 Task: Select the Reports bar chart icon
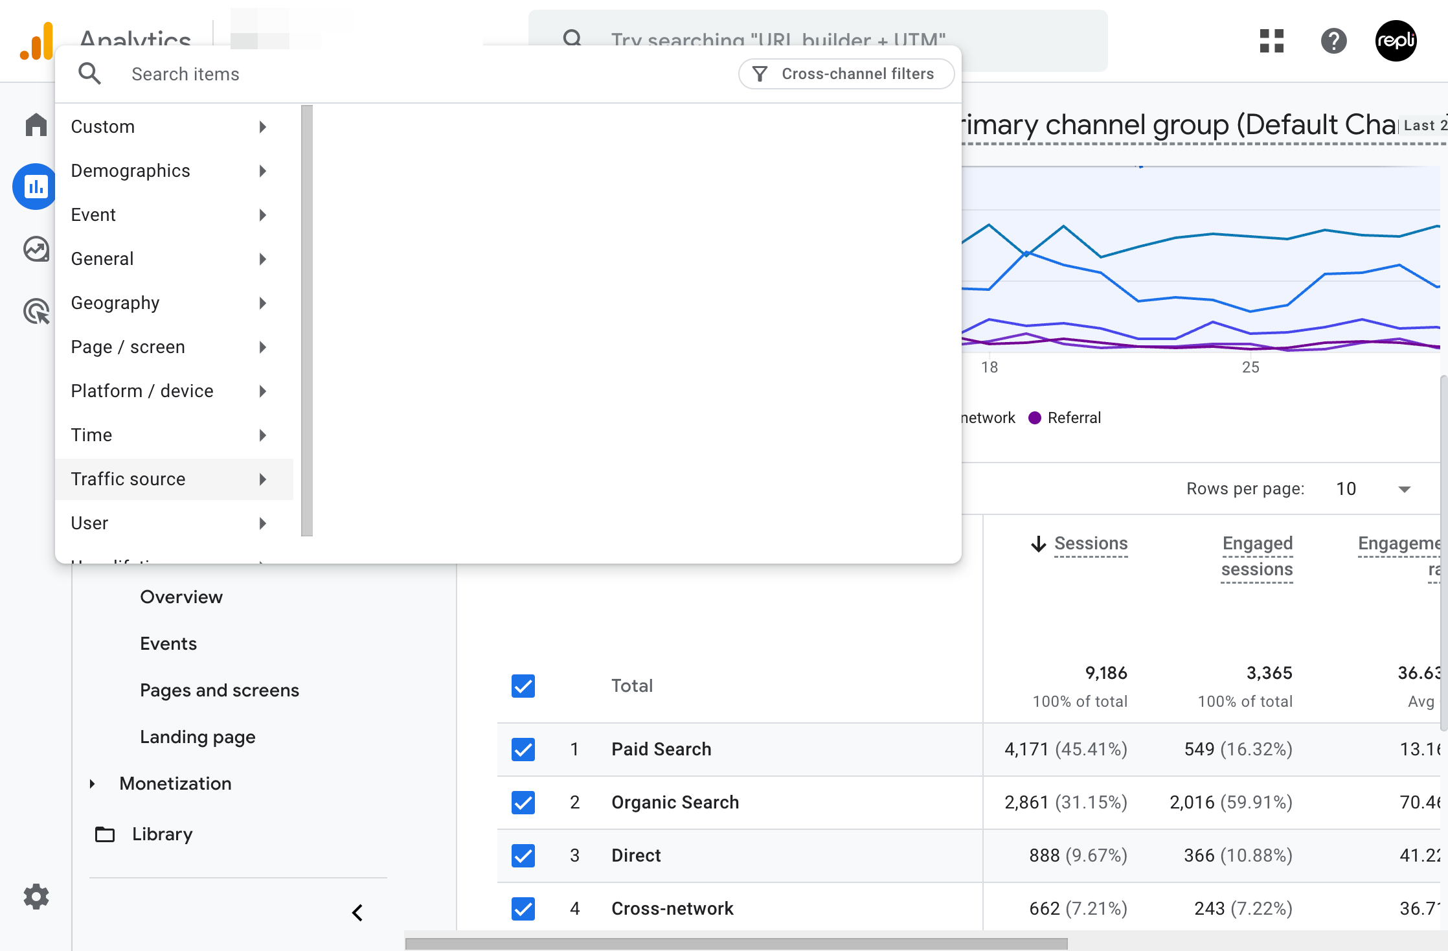pyautogui.click(x=35, y=187)
